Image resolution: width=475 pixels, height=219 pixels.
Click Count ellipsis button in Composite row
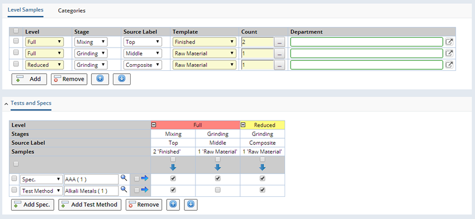tap(280, 65)
